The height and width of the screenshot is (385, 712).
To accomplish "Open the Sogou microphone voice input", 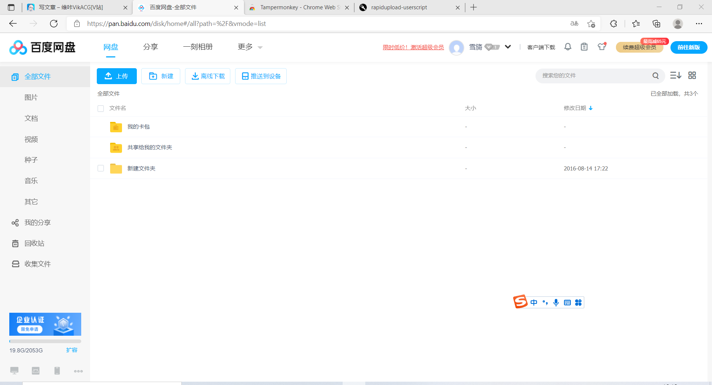I will pyautogui.click(x=556, y=302).
